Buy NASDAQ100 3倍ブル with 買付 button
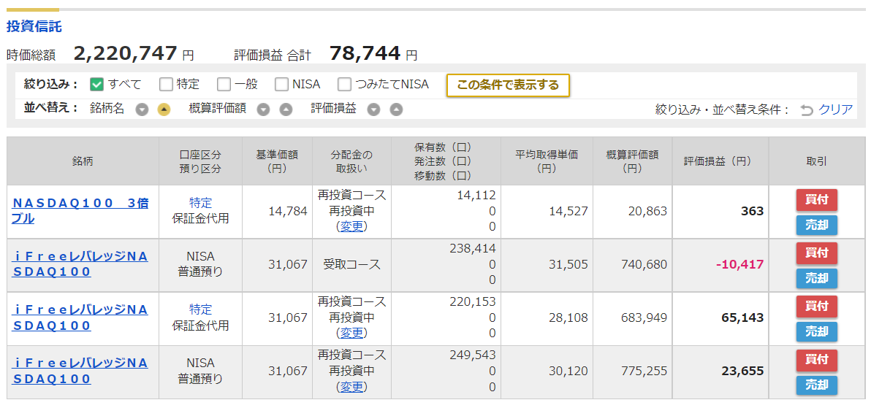The width and height of the screenshot is (871, 408). coord(817,200)
